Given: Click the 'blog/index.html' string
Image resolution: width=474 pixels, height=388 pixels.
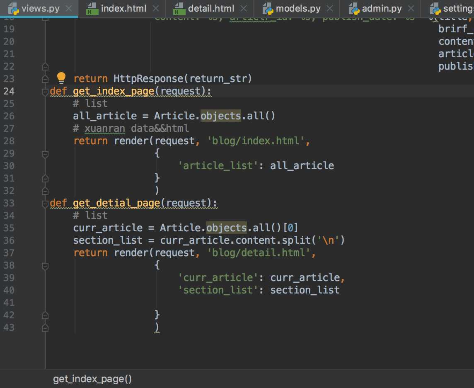Looking at the screenshot, I should pos(256,141).
